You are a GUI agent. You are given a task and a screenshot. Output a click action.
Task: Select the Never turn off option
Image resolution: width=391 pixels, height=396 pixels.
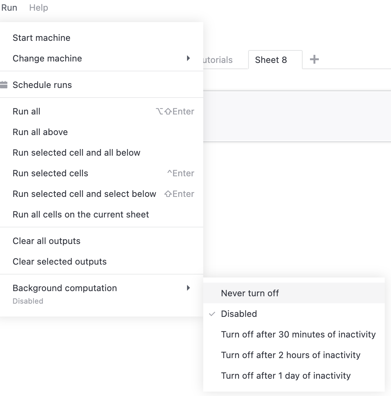(x=250, y=293)
